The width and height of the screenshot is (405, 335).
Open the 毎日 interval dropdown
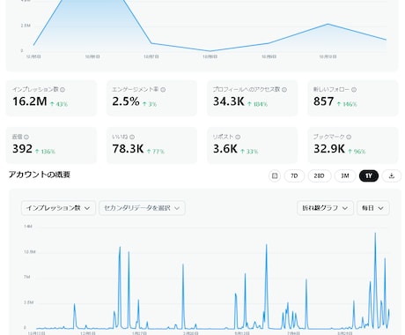coord(373,208)
